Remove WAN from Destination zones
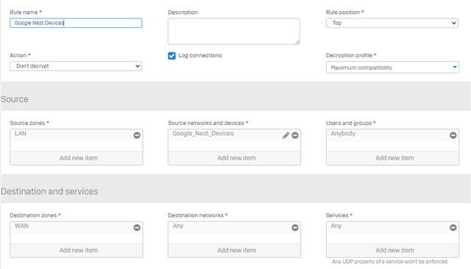Viewport: 471px width, 269px height. pyautogui.click(x=137, y=228)
